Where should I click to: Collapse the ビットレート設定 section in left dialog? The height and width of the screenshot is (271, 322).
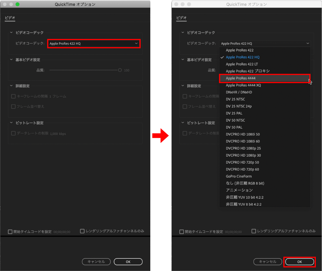[x=11, y=123]
